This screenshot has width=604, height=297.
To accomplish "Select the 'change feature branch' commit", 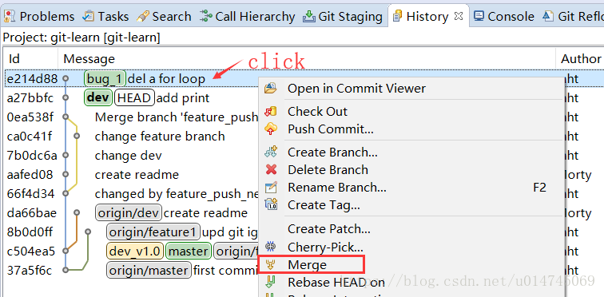I will (x=160, y=137).
